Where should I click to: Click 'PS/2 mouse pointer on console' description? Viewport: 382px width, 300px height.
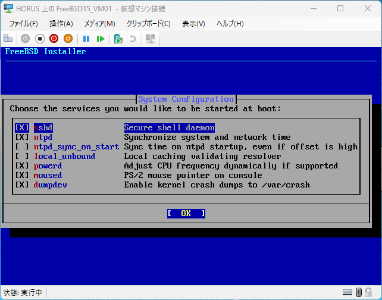(193, 175)
